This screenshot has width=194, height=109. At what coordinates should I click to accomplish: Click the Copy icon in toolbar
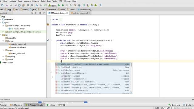click(19, 5)
